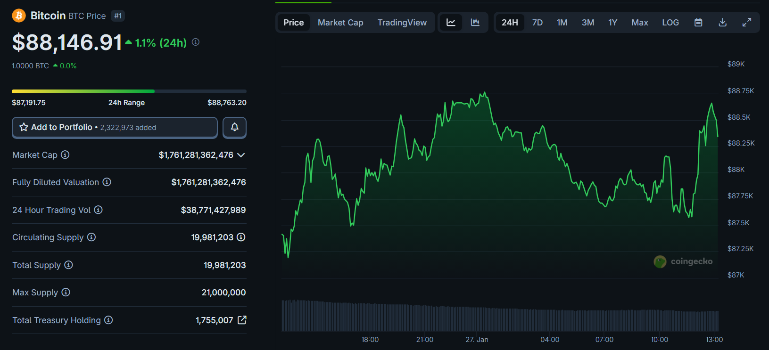Click the Bitcoin logo icon
The height and width of the screenshot is (350, 769).
click(19, 16)
